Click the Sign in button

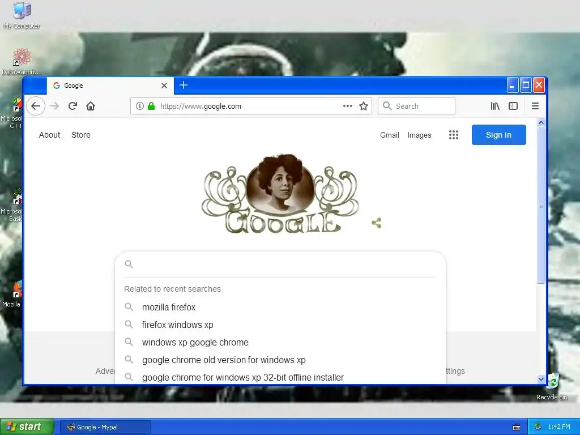tap(498, 135)
